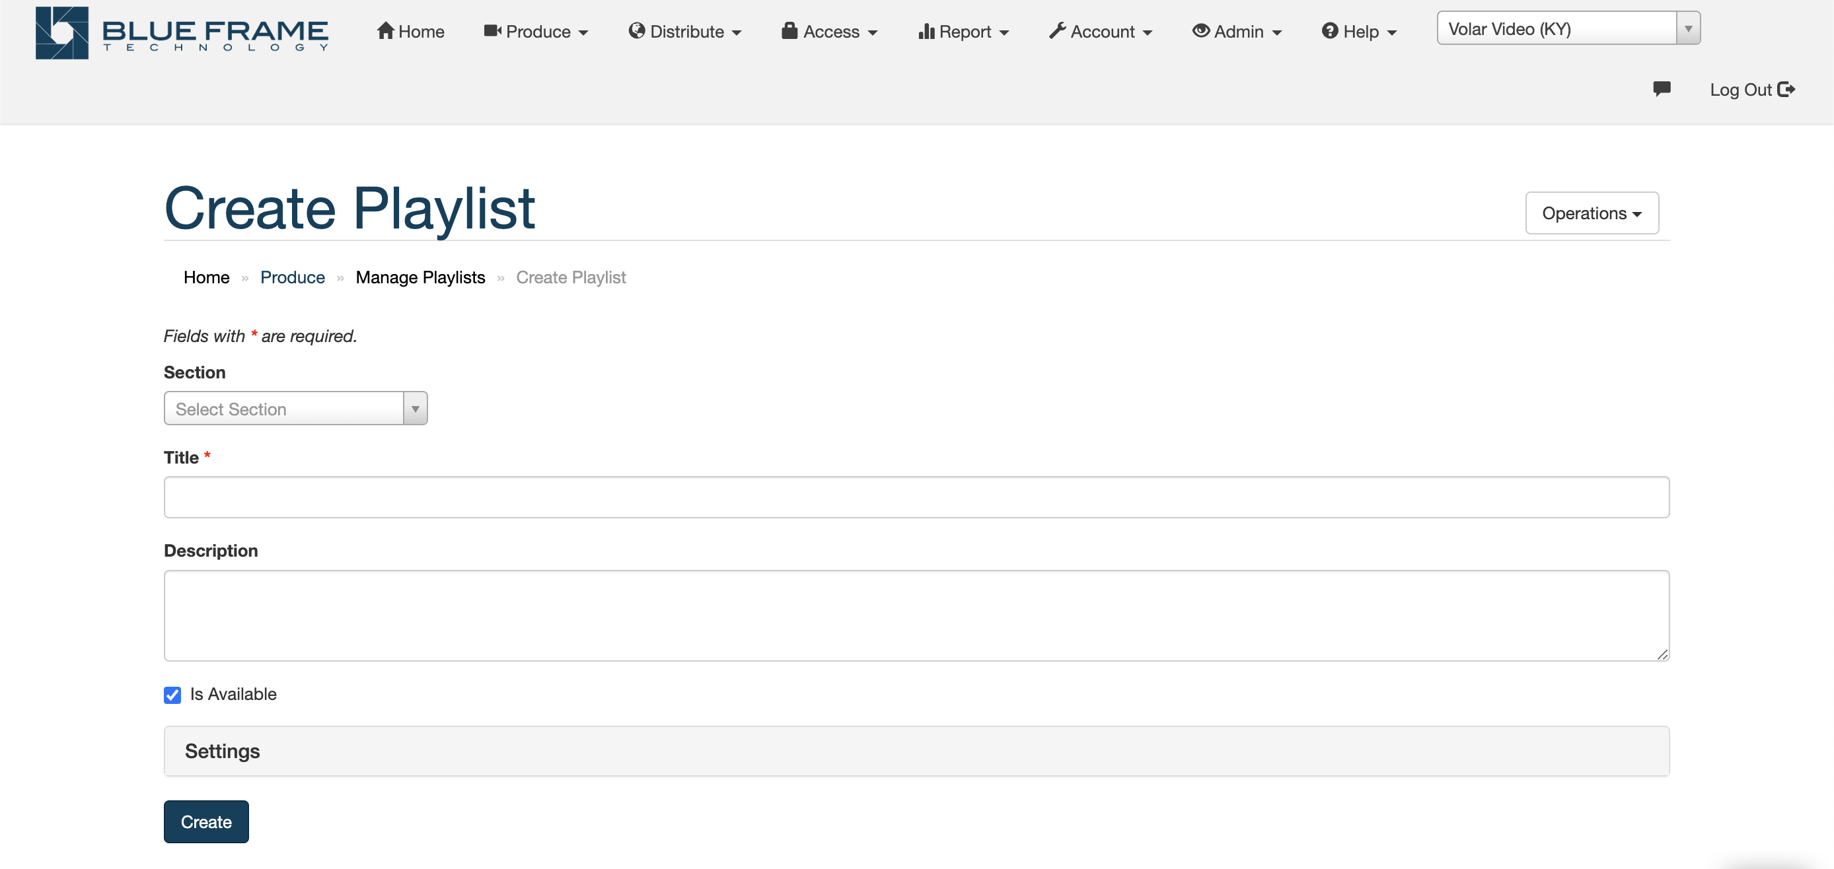Screen dimensions: 1834x869
Task: Navigate to Manage Playlists breadcrumb
Action: click(420, 277)
